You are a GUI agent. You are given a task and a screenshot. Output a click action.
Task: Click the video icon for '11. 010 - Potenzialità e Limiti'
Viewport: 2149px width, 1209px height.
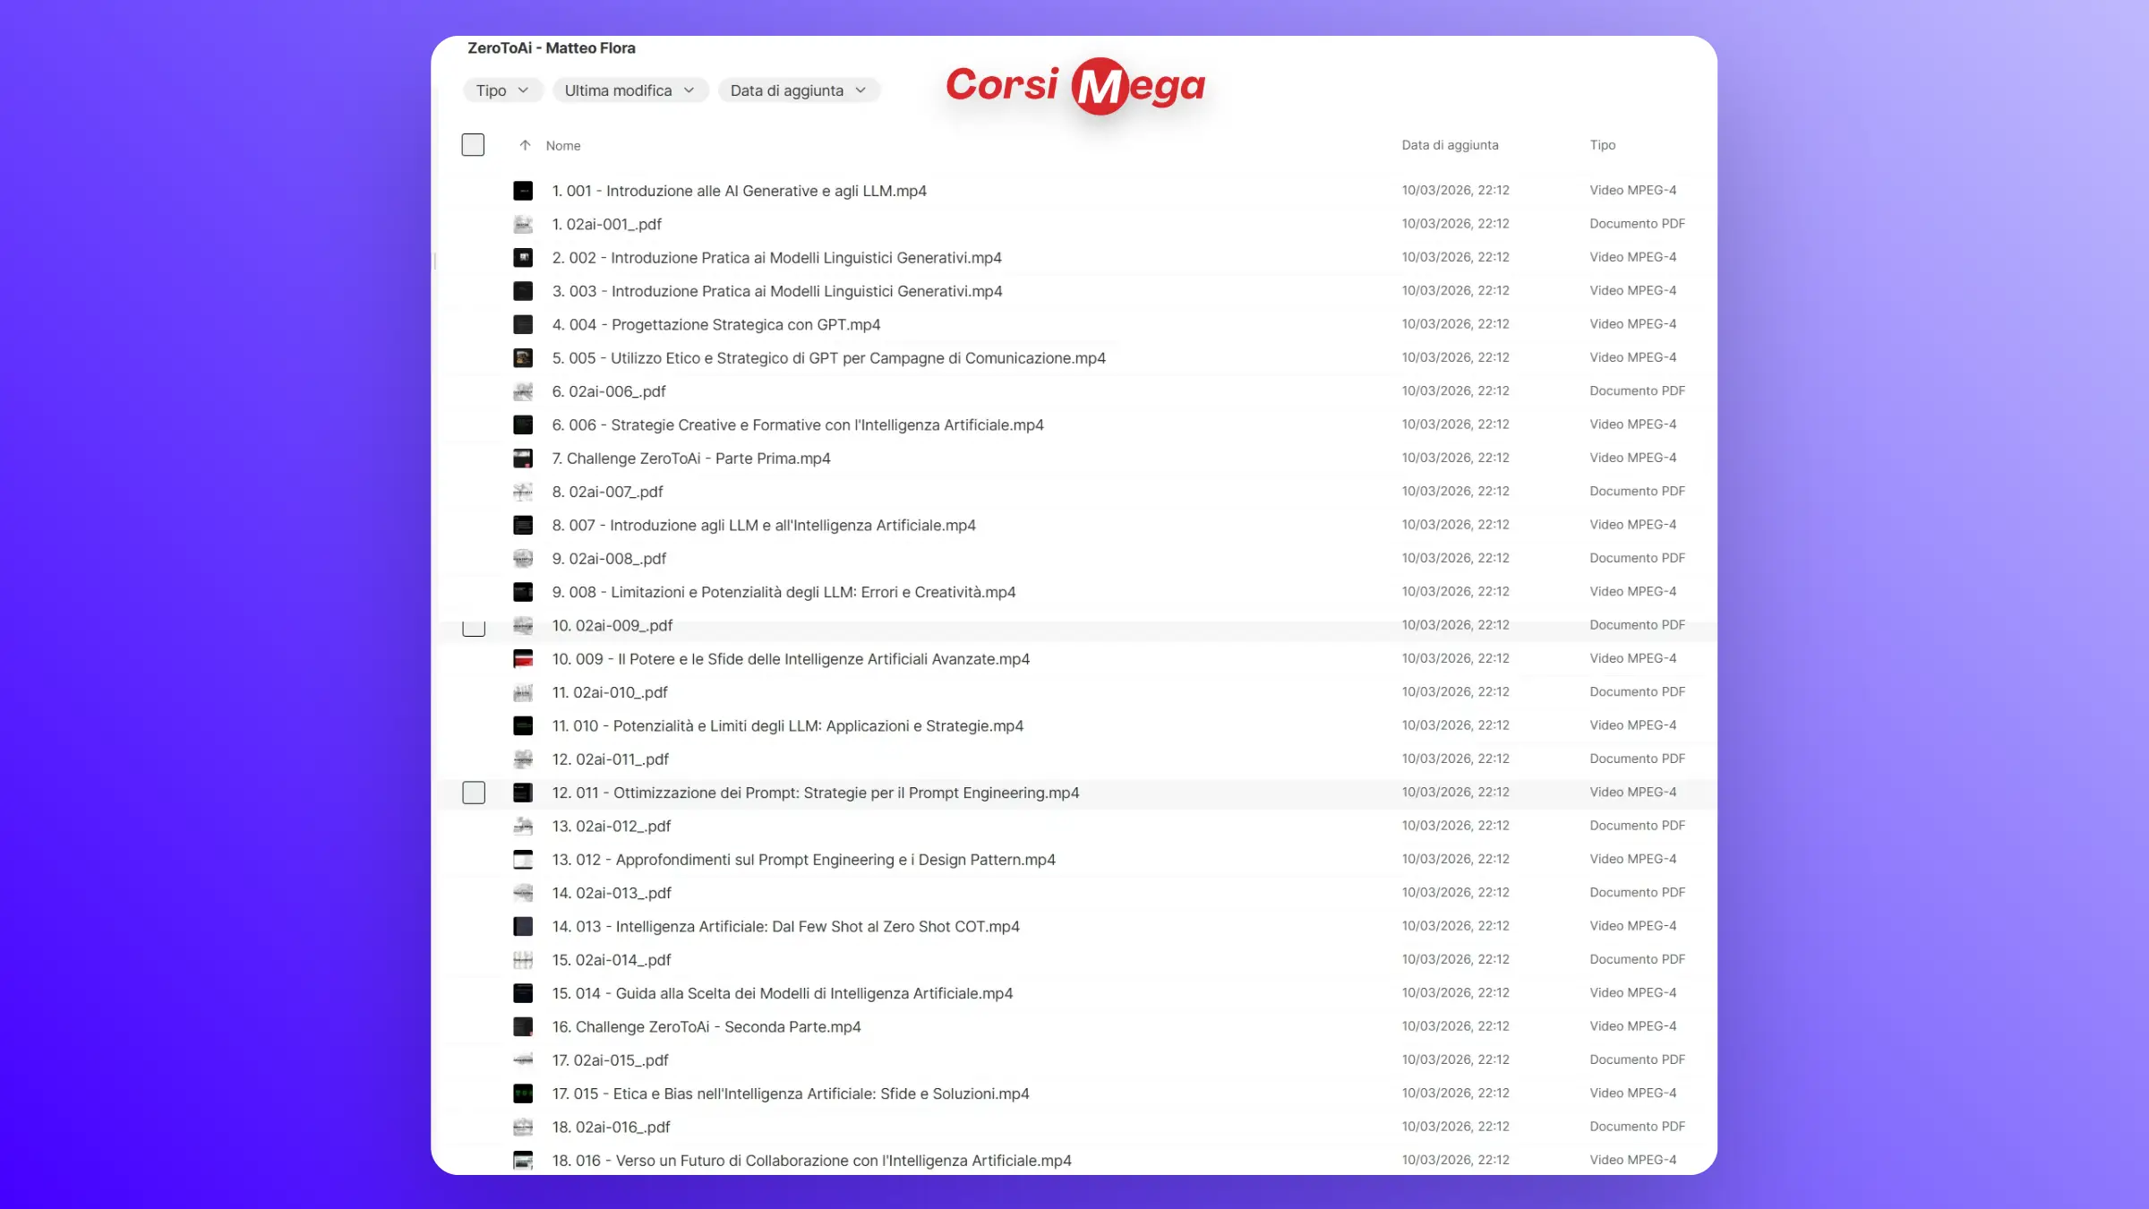523,725
